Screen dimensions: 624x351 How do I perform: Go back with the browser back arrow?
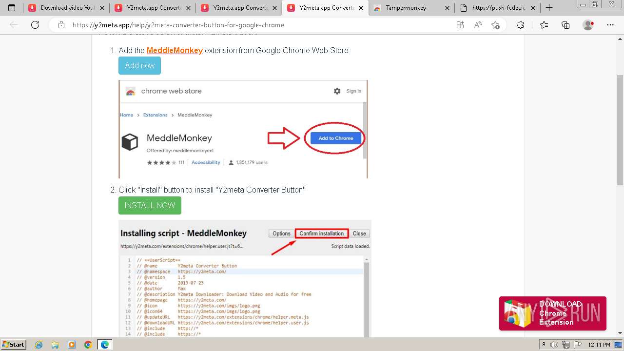pyautogui.click(x=14, y=25)
